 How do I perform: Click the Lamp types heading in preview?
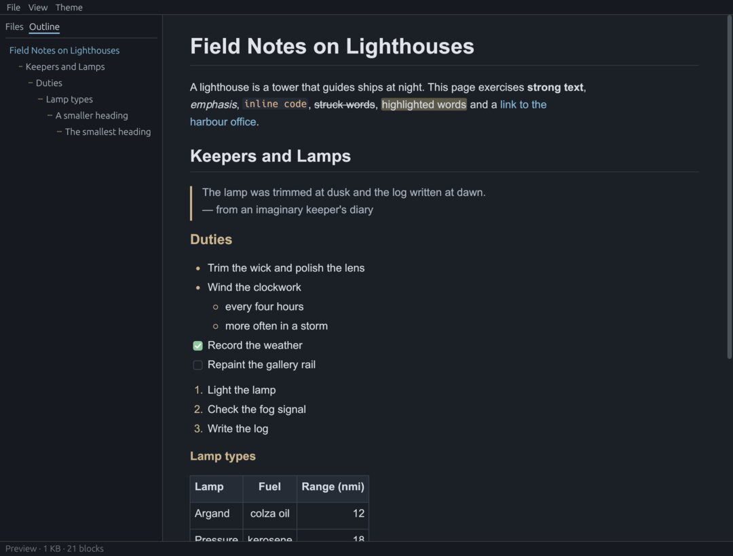click(x=223, y=456)
